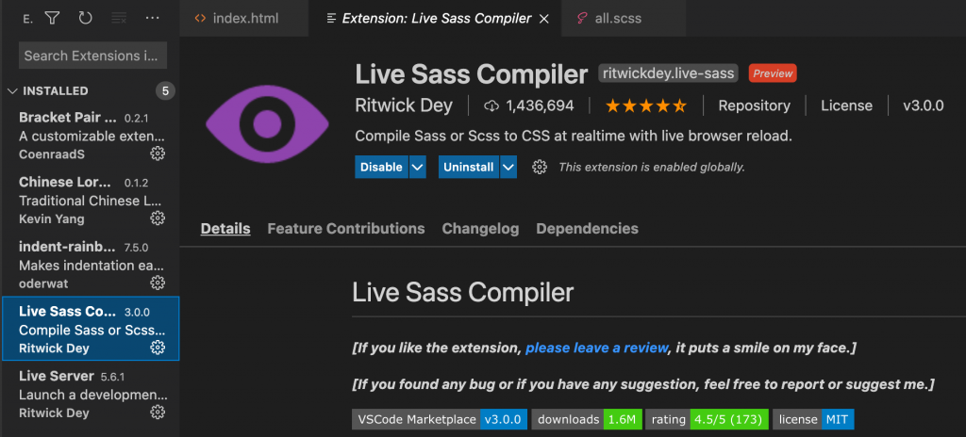This screenshot has width=966, height=437.
Task: Click the red Preview badge
Action: (773, 73)
